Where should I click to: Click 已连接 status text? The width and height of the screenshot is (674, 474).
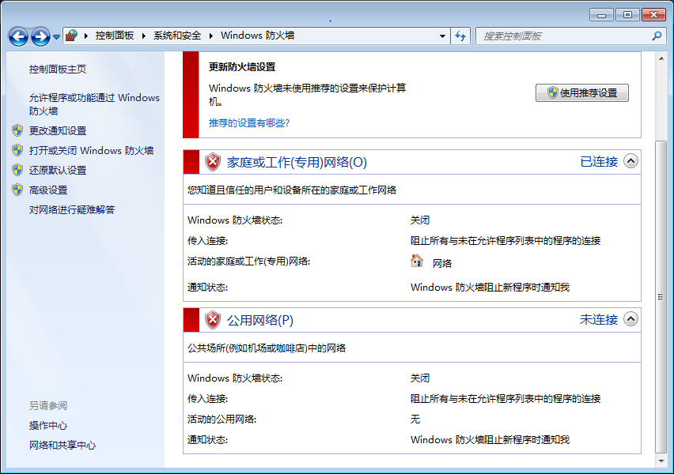click(x=599, y=162)
